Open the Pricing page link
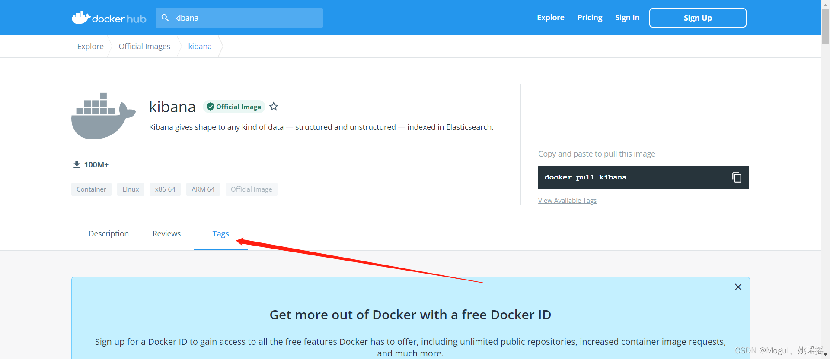830x359 pixels. click(x=590, y=18)
